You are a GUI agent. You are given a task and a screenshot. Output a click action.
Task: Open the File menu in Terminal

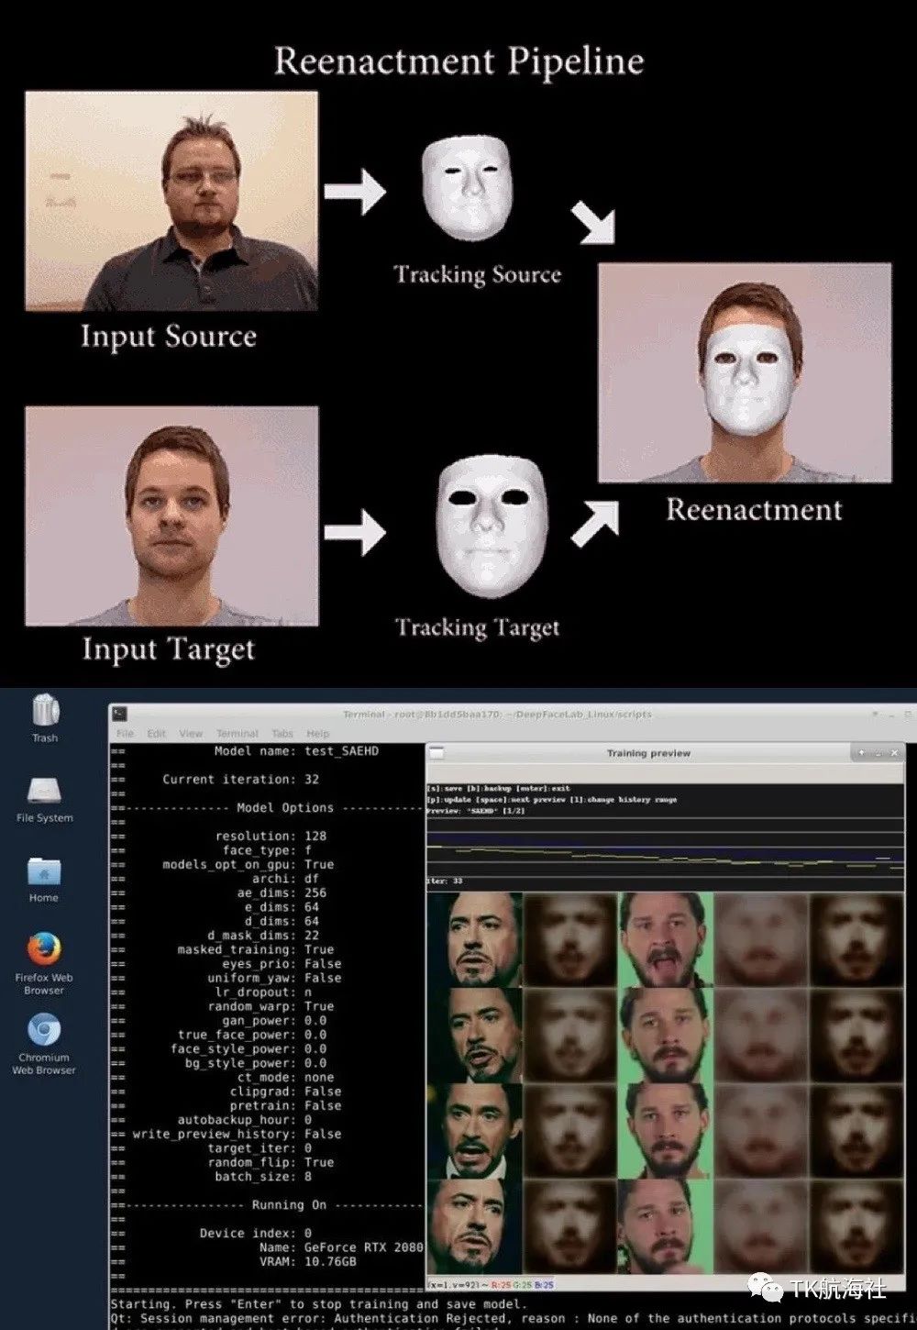pyautogui.click(x=126, y=733)
